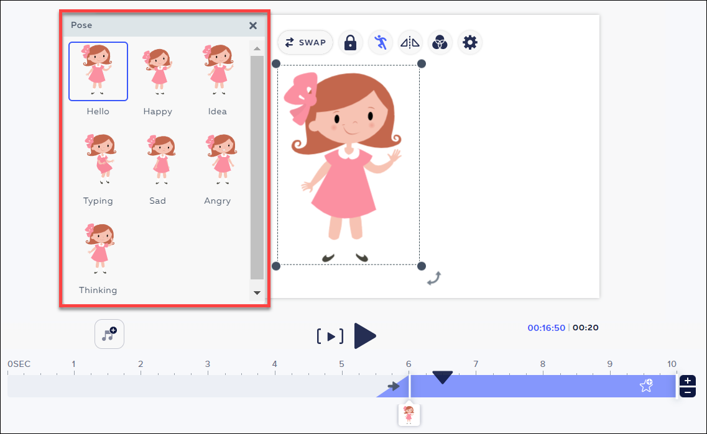Viewport: 707px width, 434px height.
Task: Close the Pose panel
Action: coord(253,25)
